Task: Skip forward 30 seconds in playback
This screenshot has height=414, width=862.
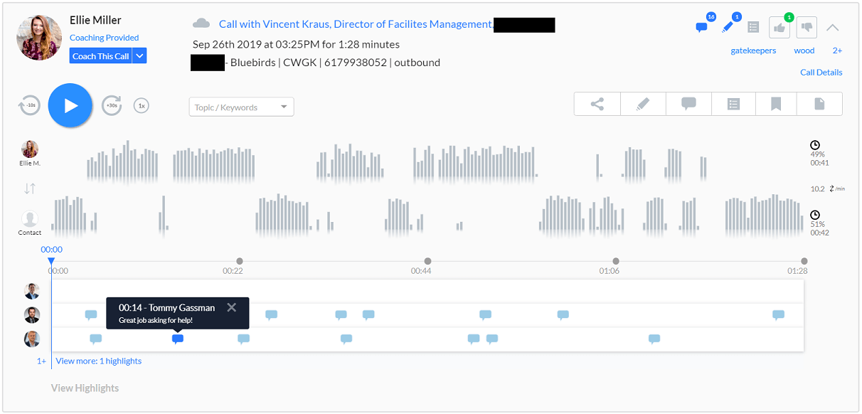Action: pos(112,105)
